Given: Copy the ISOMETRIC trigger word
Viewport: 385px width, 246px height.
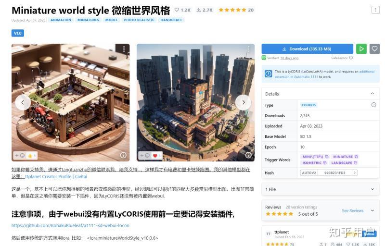Looking at the screenshot, I should 325,163.
